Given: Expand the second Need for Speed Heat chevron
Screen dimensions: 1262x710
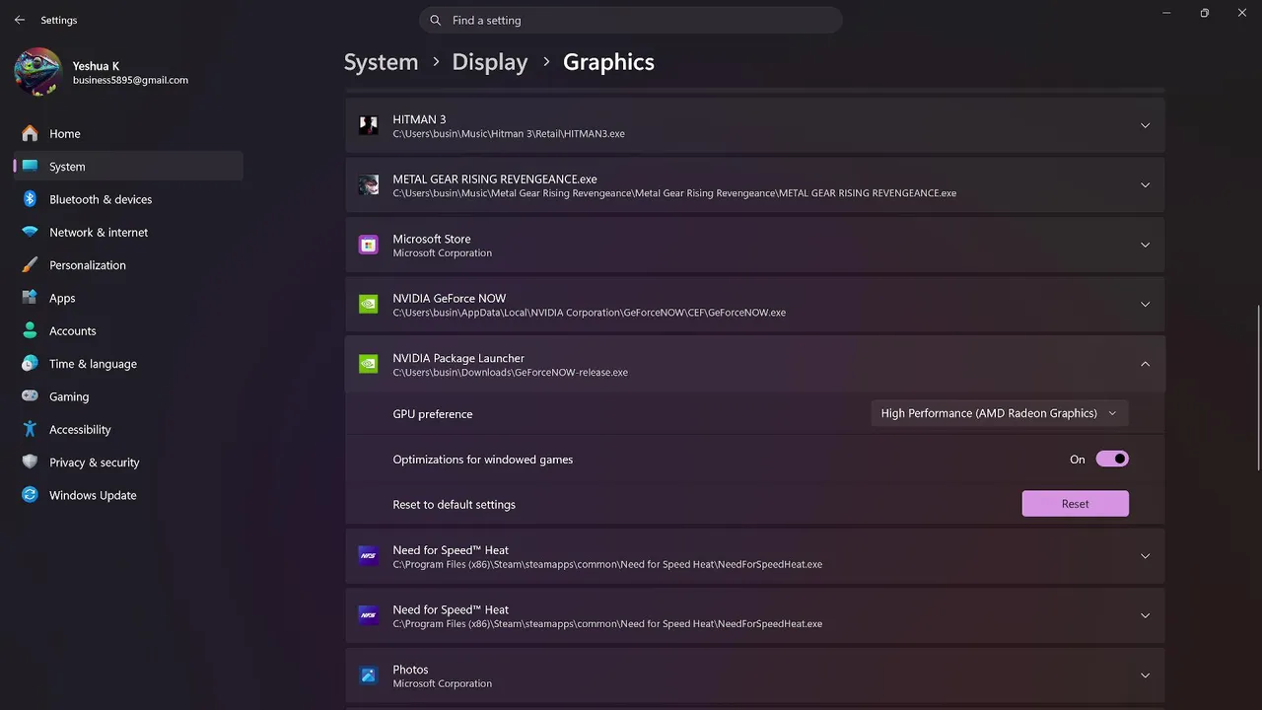Looking at the screenshot, I should tap(1145, 615).
